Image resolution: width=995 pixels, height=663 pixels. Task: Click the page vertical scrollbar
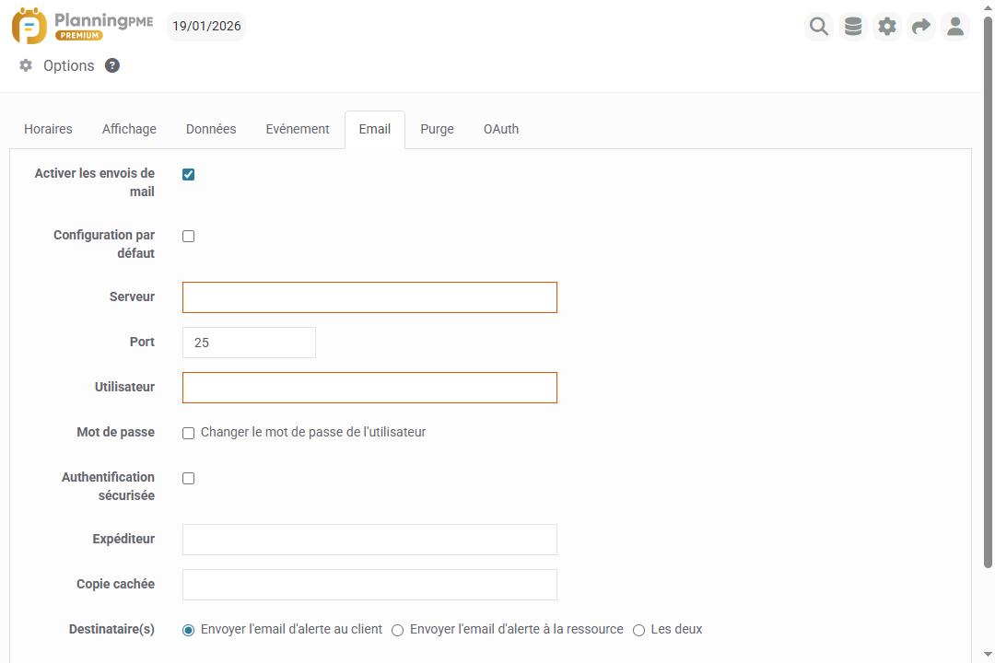[988, 292]
